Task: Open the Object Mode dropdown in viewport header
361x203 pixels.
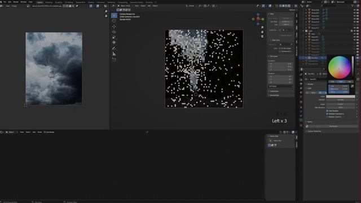Action: [124, 6]
